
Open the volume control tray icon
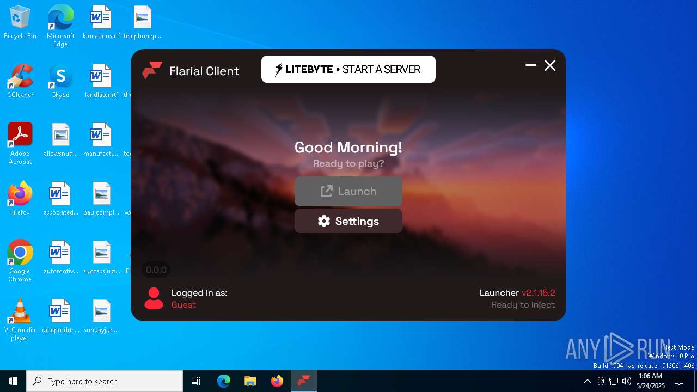(627, 381)
